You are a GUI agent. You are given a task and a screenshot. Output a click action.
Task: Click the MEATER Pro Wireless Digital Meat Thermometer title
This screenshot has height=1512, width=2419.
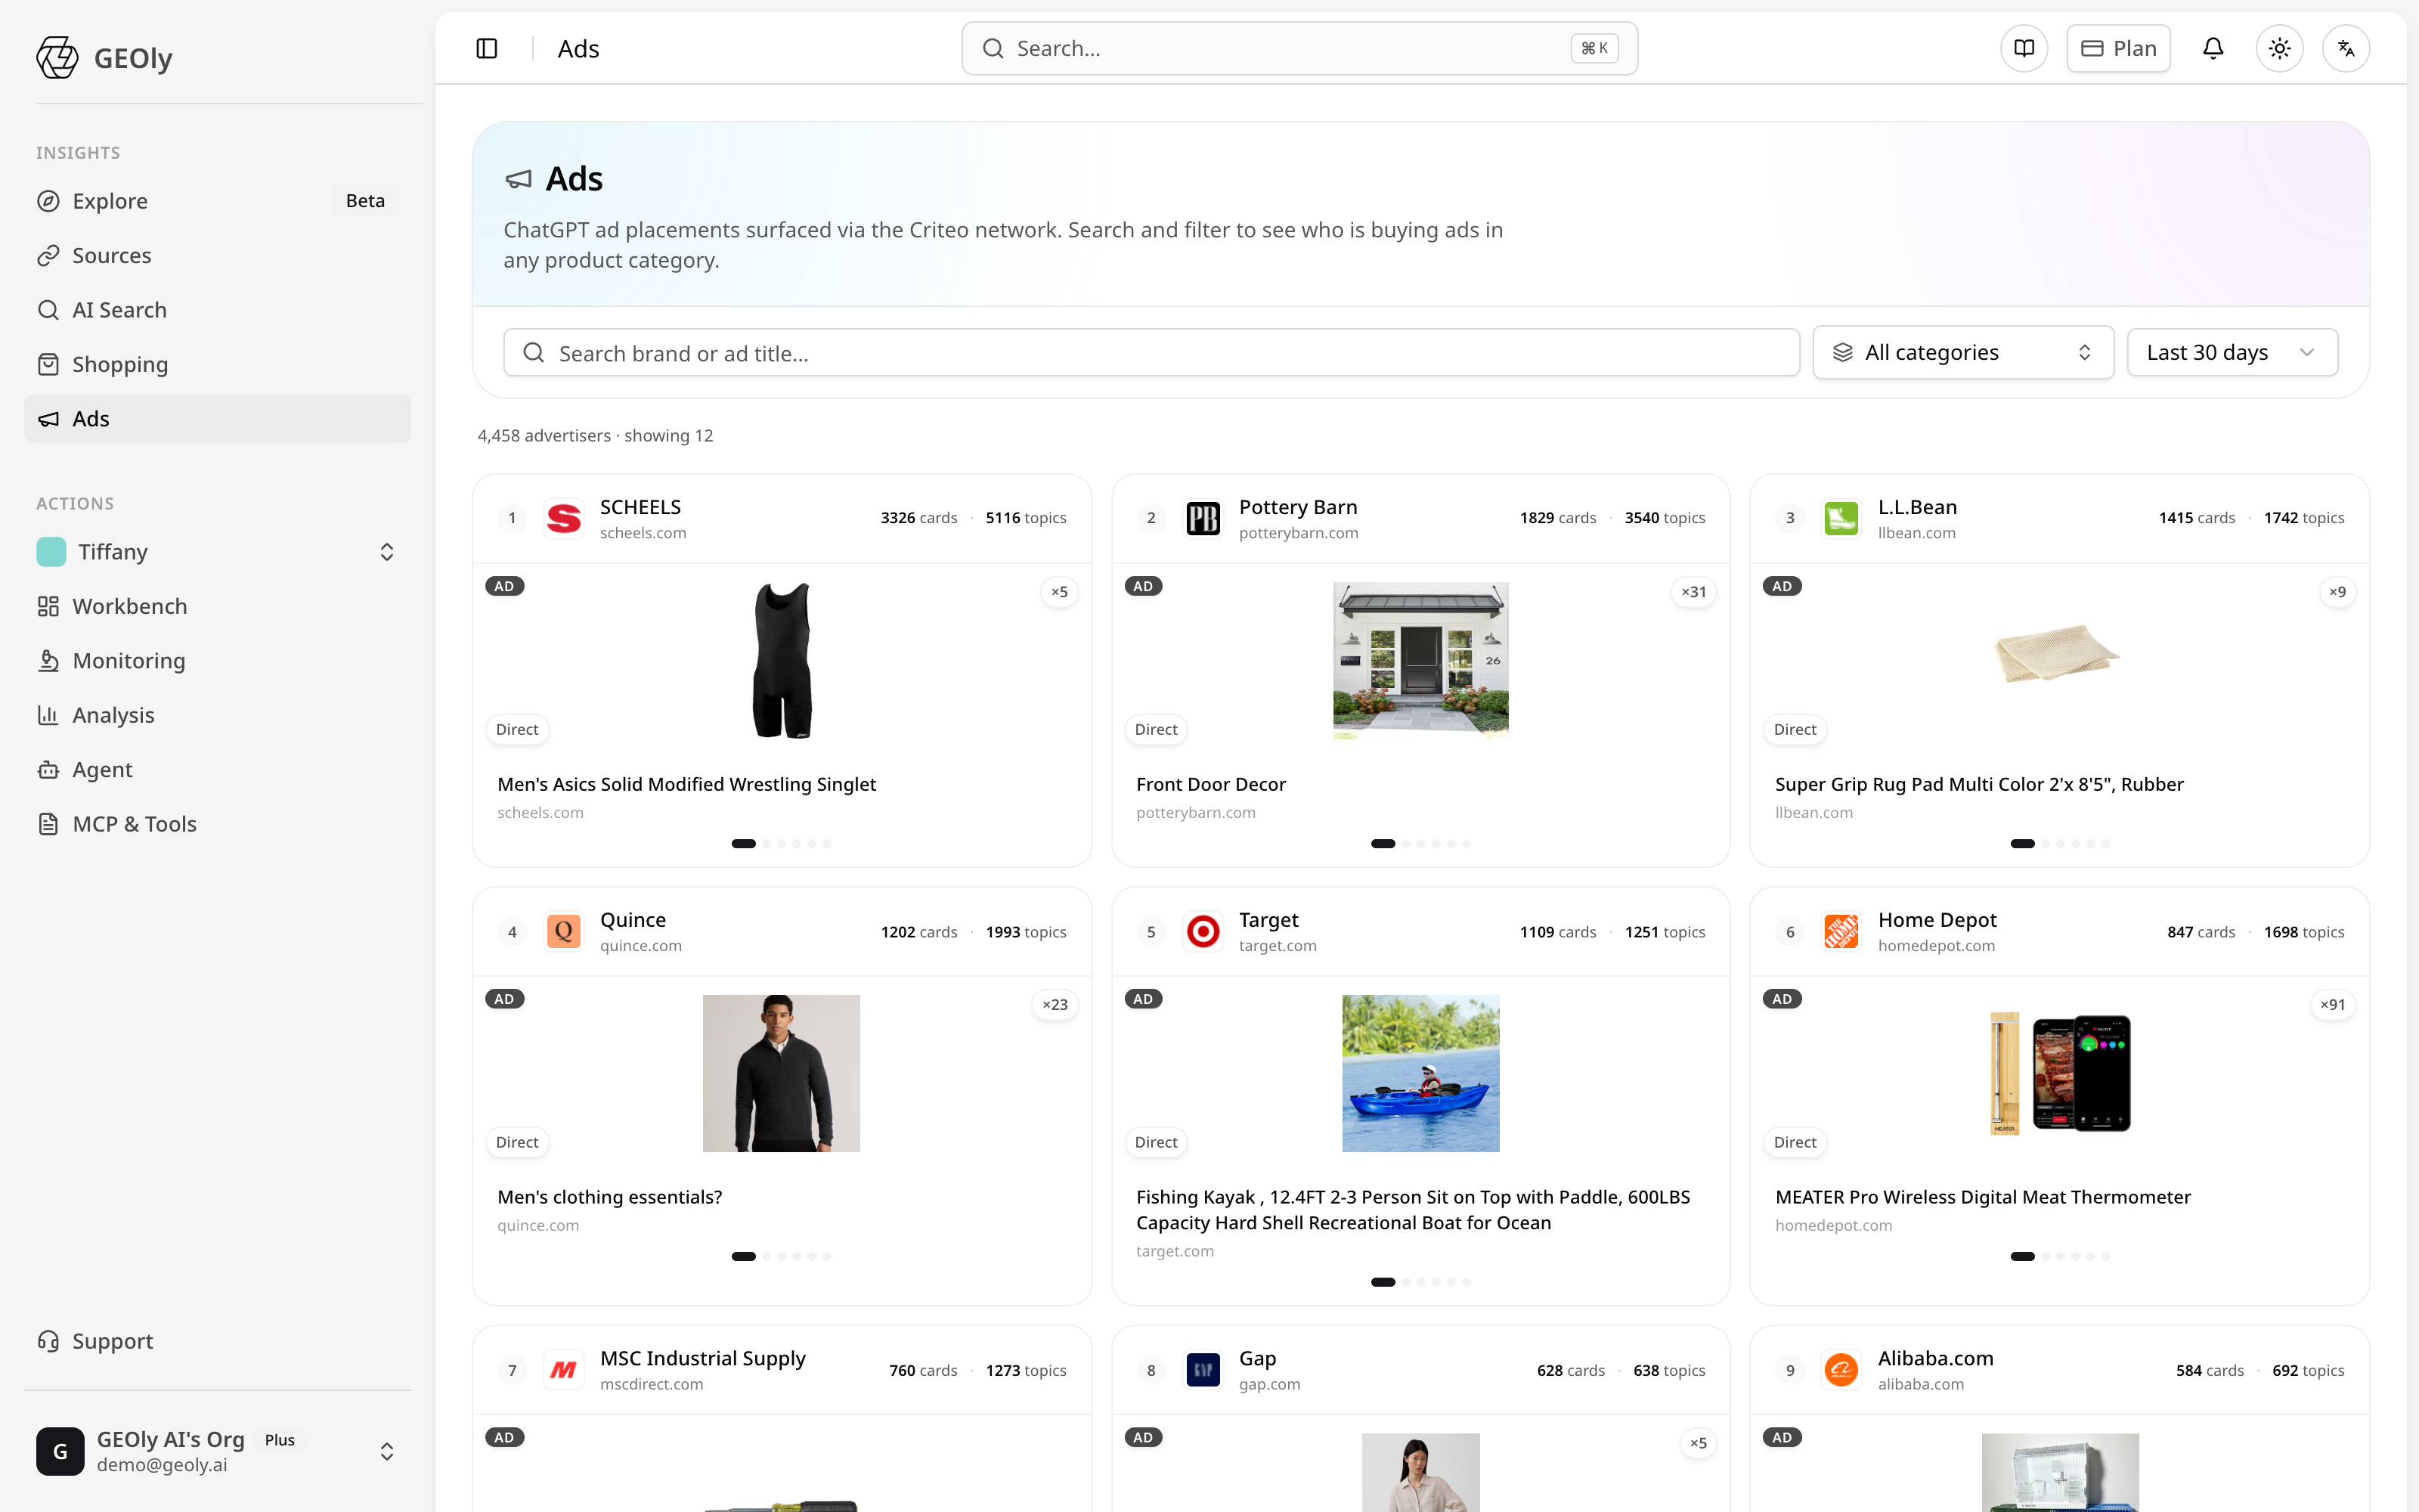tap(1982, 1197)
